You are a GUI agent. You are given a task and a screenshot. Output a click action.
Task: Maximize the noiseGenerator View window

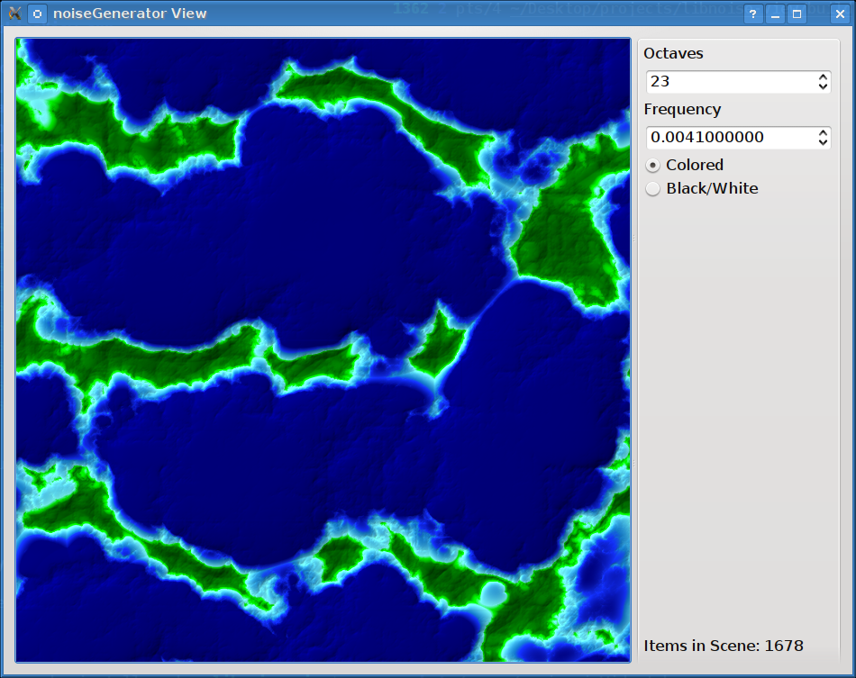pos(797,14)
